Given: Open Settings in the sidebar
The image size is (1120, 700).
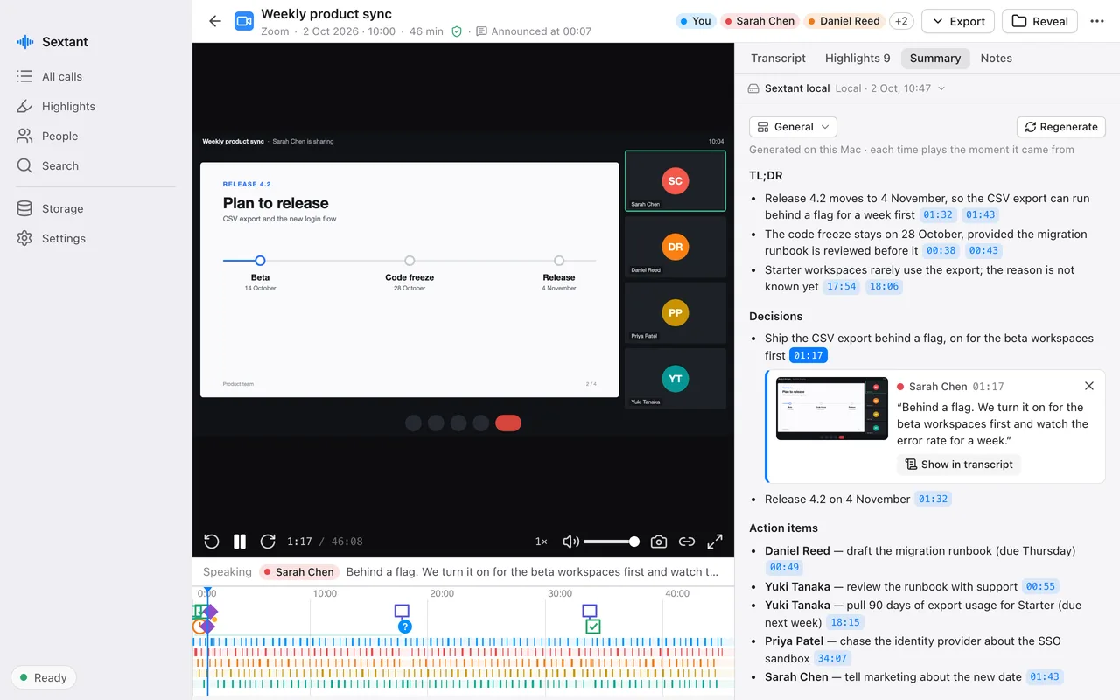Looking at the screenshot, I should click(x=96, y=238).
